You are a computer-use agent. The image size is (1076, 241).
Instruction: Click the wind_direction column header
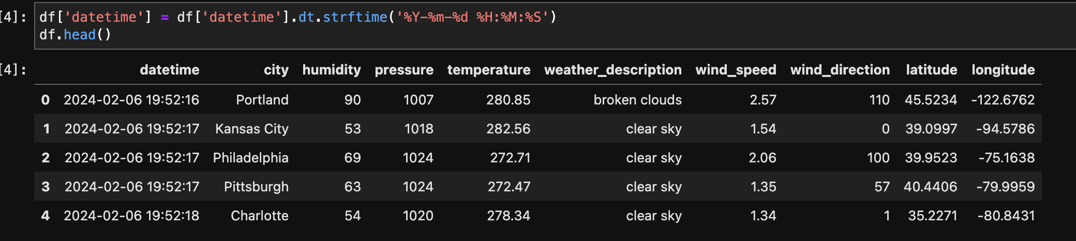(840, 70)
